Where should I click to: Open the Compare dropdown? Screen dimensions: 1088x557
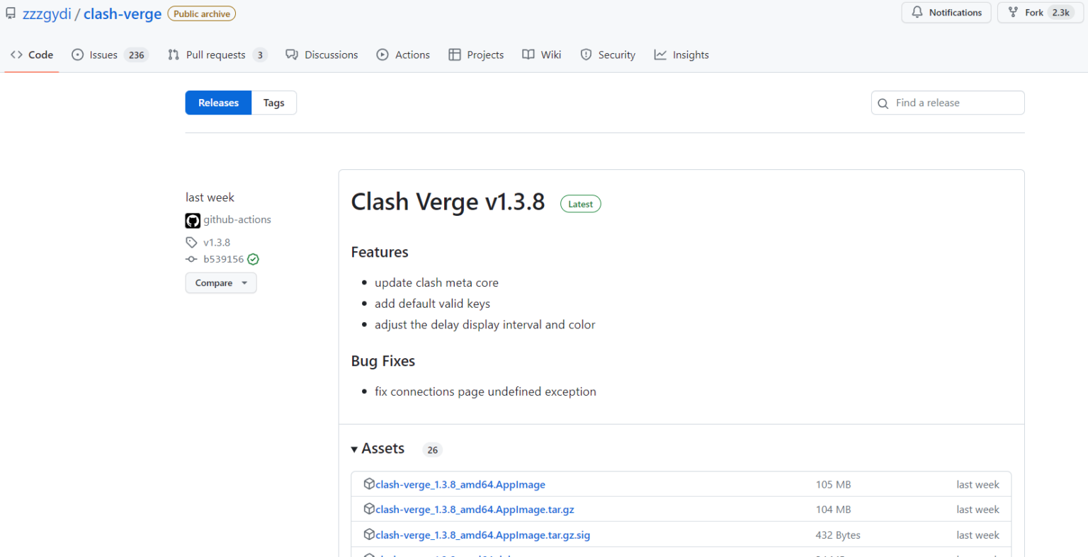(221, 283)
